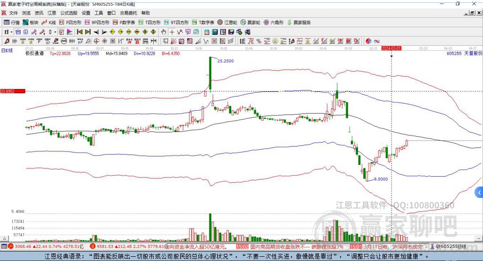Click the 沪 Shanghai index status entry
Viewport: 483px width, 261px height.
click(x=46, y=246)
